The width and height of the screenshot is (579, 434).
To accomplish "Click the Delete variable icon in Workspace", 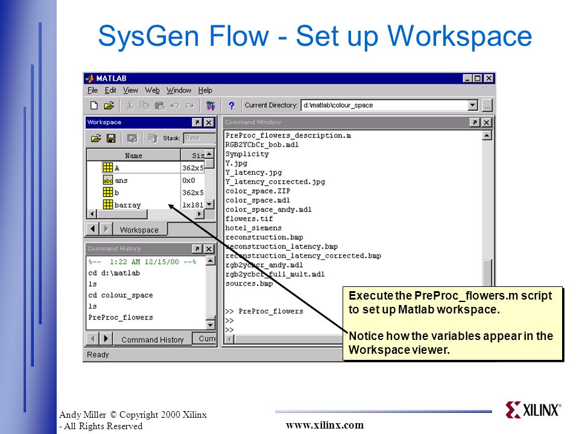I will coord(152,139).
